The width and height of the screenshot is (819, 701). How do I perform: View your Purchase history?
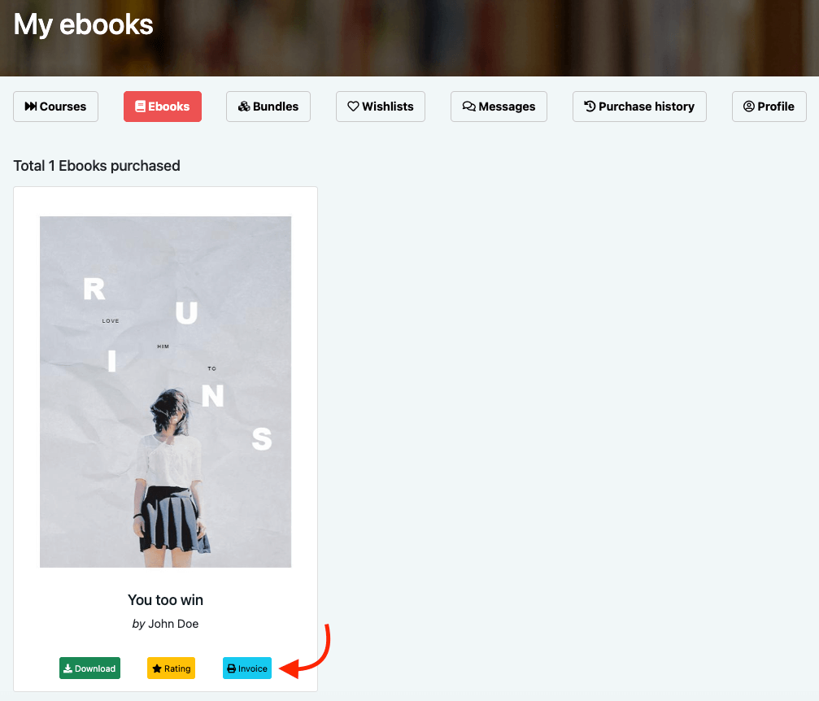639,106
